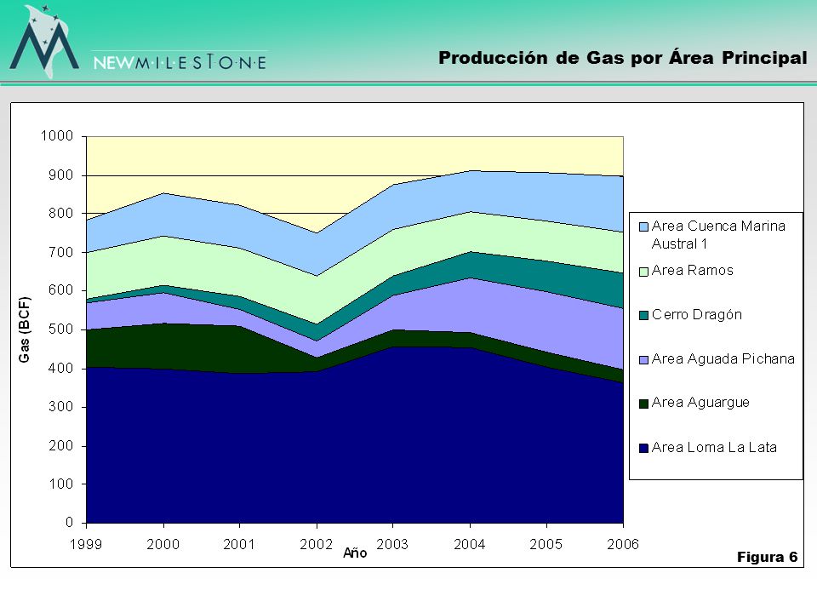Image resolution: width=817 pixels, height=613 pixels.
Task: Click x-axis year 2003
Action: [x=392, y=545]
